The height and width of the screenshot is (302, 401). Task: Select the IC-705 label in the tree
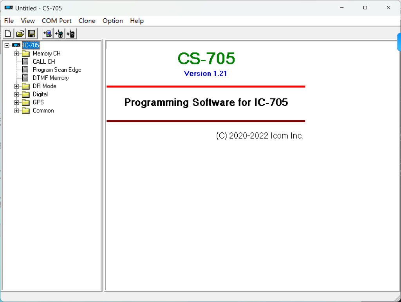point(31,45)
